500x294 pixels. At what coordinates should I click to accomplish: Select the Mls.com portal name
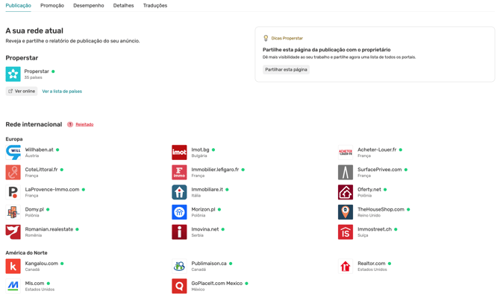(34, 283)
